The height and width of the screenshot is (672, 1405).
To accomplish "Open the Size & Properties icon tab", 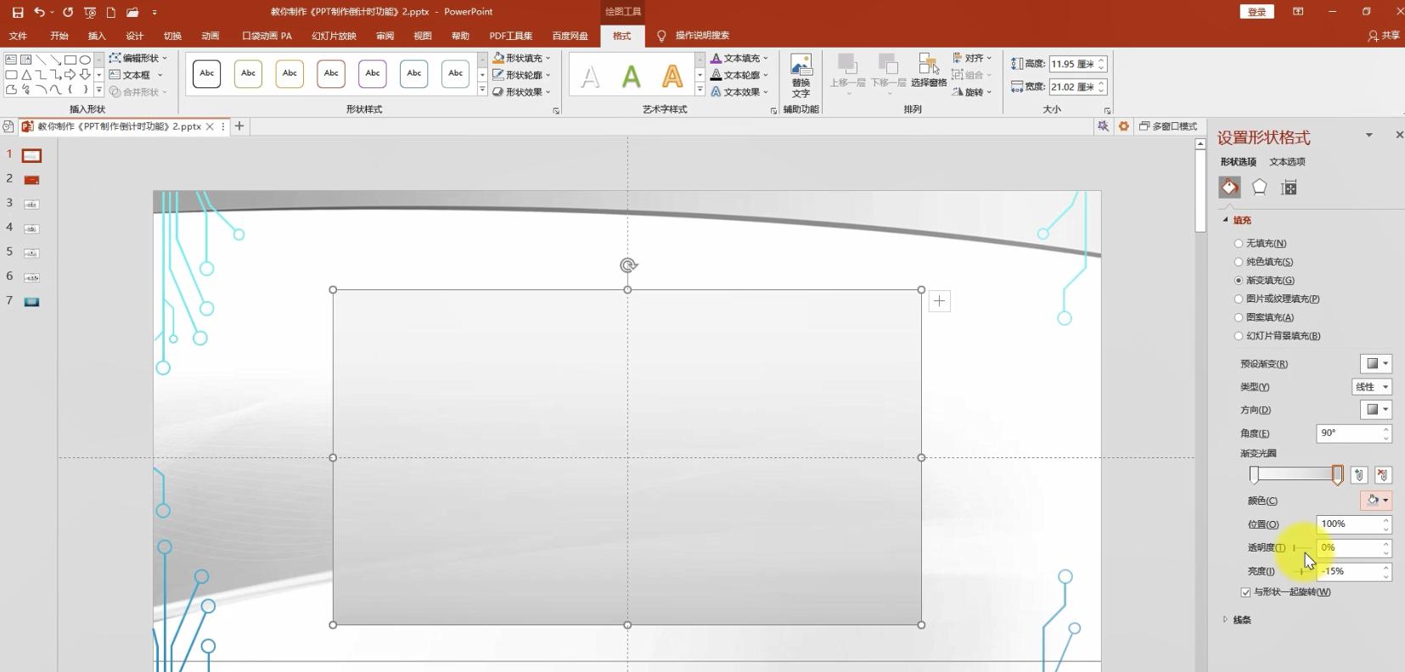I will click(1289, 188).
